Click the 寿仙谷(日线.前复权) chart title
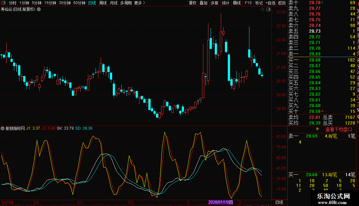Image resolution: width=359 pixels, height=206 pixels. [x=18, y=10]
